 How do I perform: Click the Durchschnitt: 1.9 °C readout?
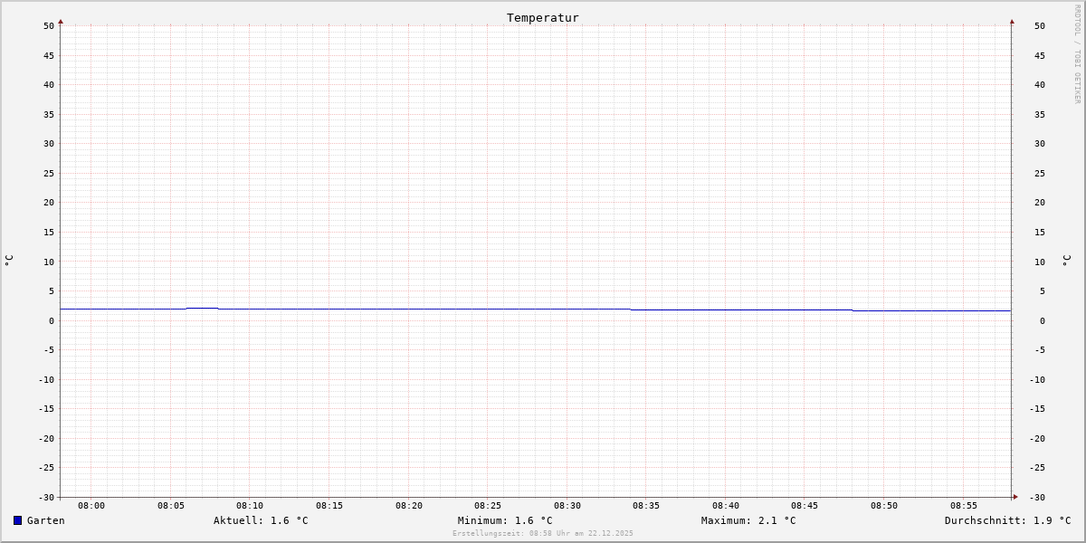coord(1008,520)
